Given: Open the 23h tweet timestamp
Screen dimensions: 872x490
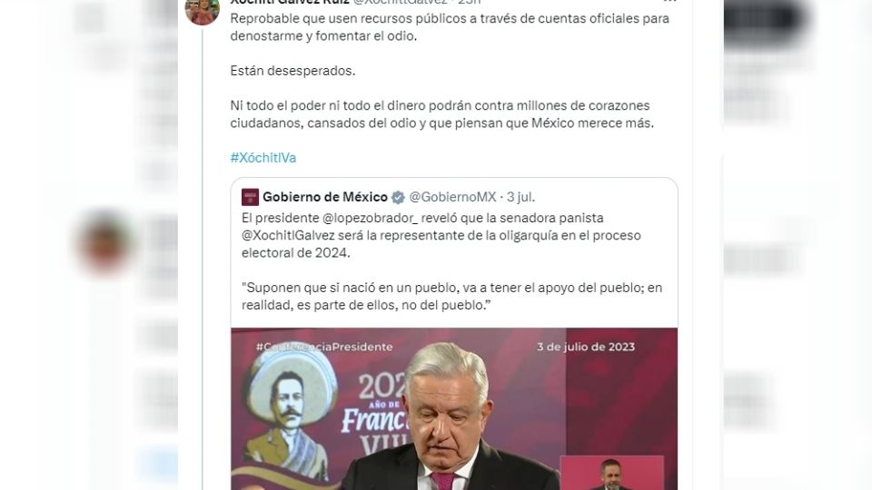Looking at the screenshot, I should (x=470, y=2).
